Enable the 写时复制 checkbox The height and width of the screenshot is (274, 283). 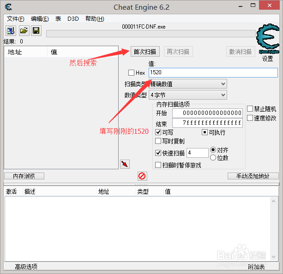tap(158, 141)
